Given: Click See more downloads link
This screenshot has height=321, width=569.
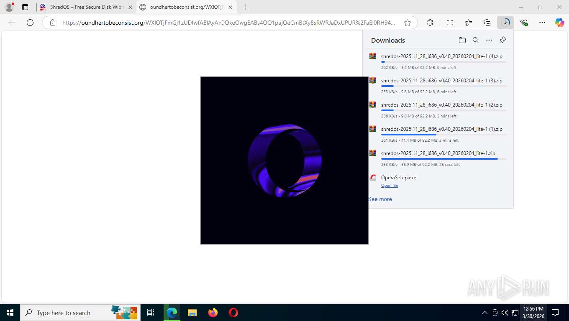Looking at the screenshot, I should tap(380, 199).
